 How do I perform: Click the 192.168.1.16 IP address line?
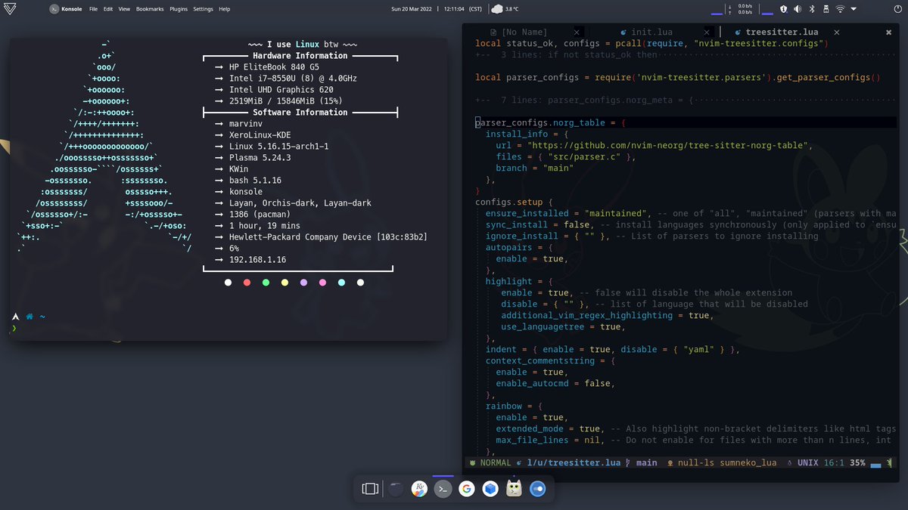(257, 260)
